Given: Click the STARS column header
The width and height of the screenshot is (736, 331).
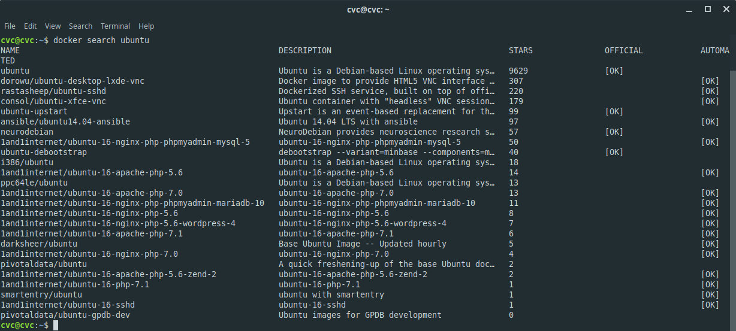Looking at the screenshot, I should (x=521, y=50).
